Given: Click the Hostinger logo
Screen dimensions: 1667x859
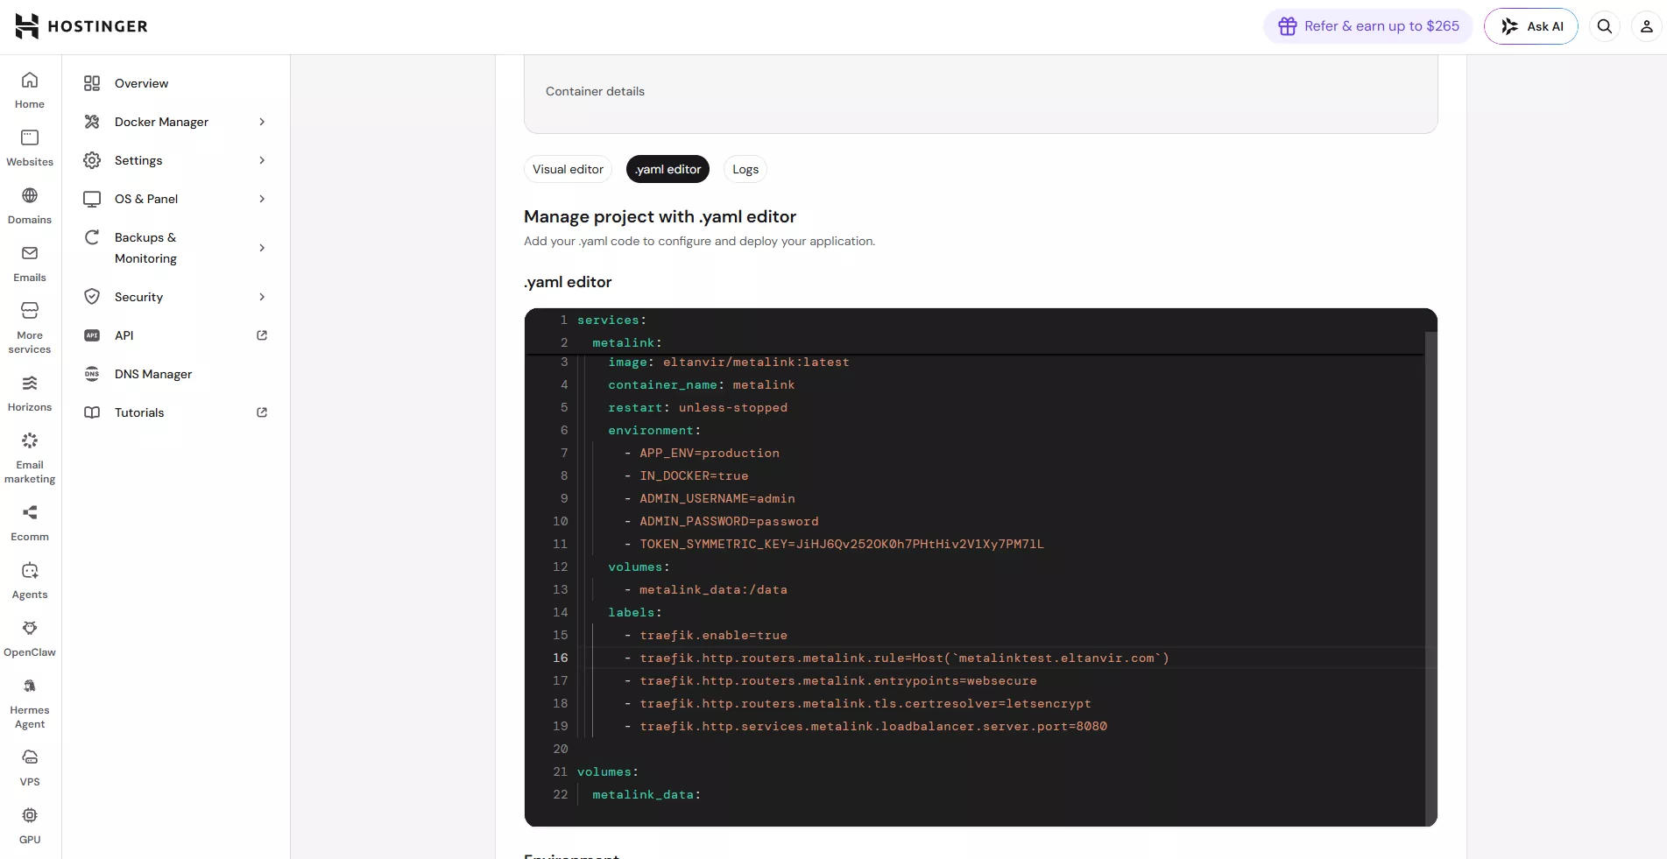Looking at the screenshot, I should point(81,26).
